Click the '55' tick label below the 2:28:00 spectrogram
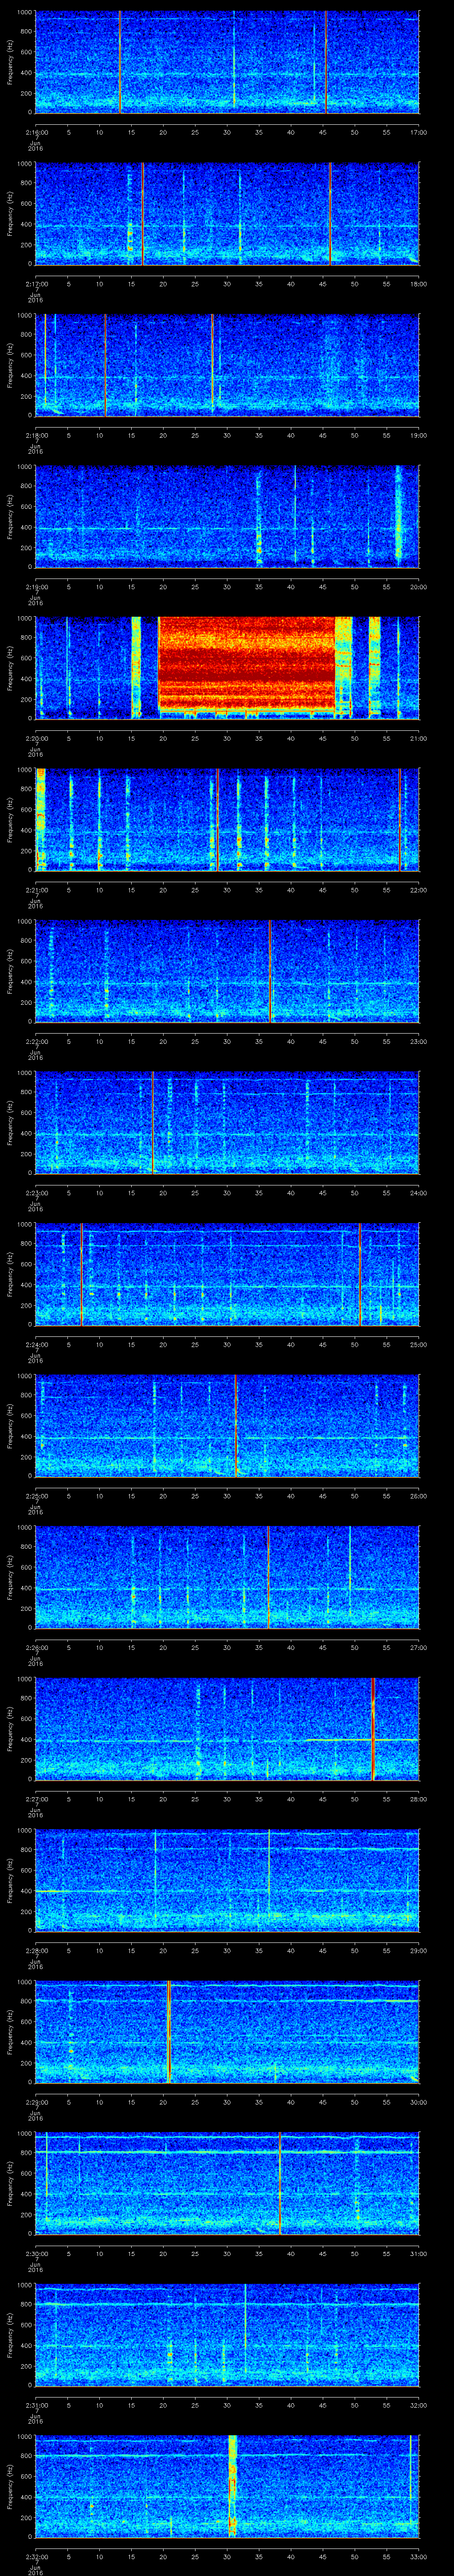 [387, 1951]
